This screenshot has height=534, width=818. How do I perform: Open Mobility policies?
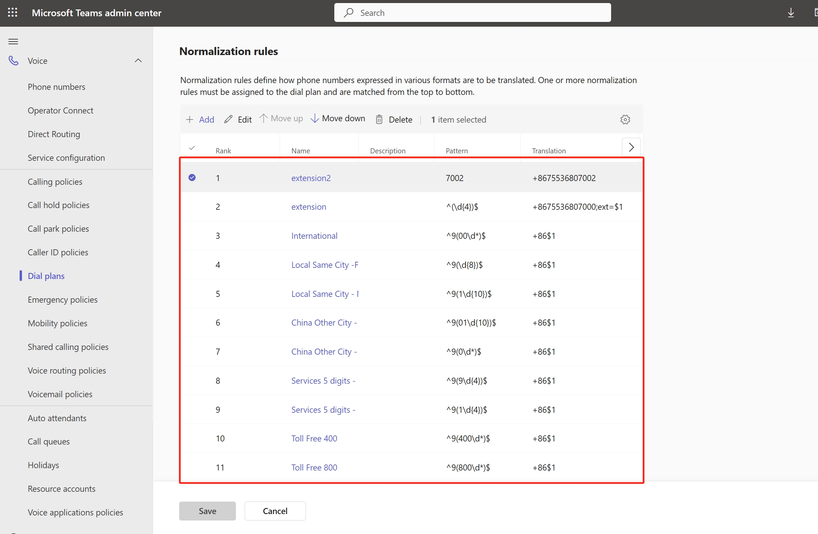click(x=57, y=324)
